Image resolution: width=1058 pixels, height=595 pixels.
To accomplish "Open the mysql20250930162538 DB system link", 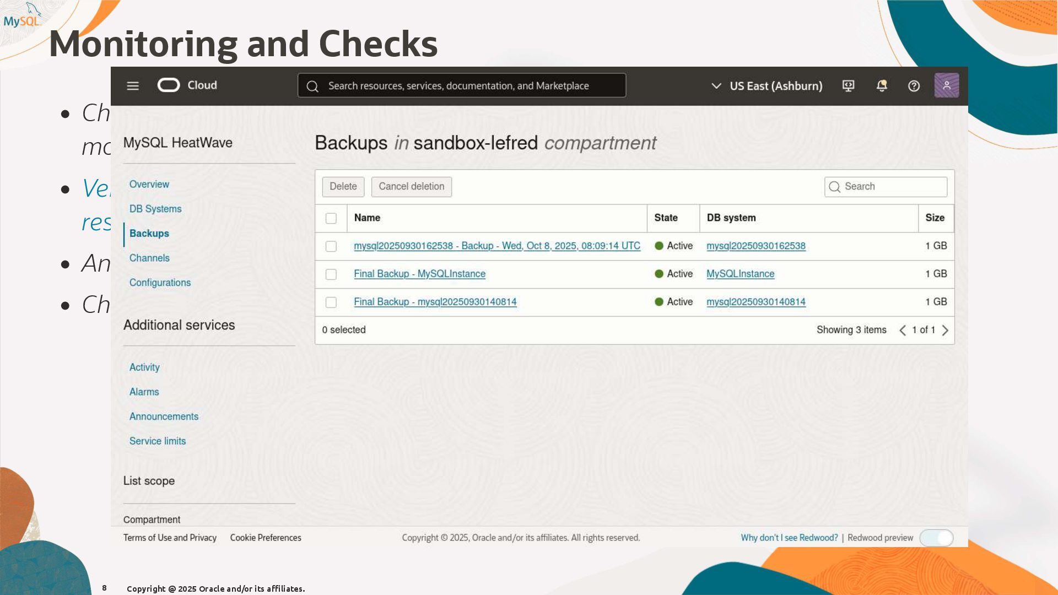I will click(755, 246).
